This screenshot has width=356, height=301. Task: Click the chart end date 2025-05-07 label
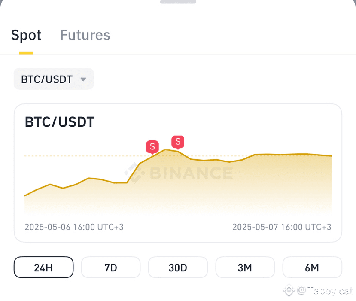[282, 227]
